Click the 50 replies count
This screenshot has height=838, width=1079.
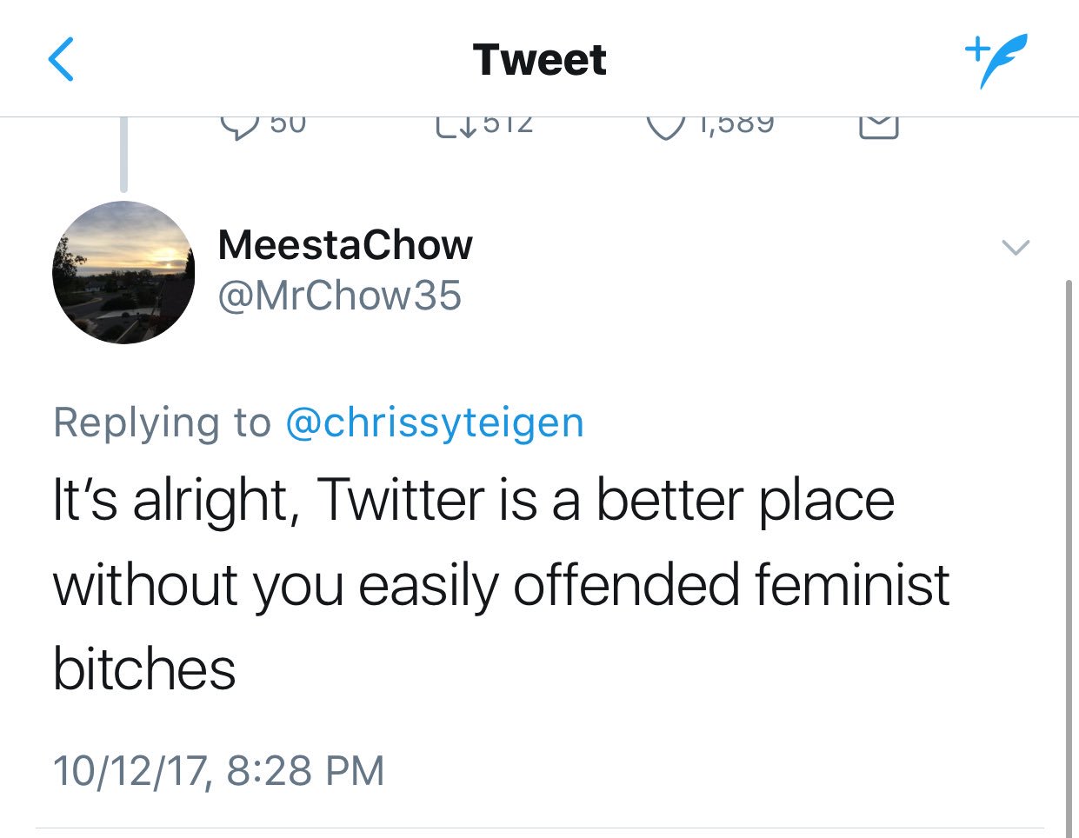tap(288, 124)
